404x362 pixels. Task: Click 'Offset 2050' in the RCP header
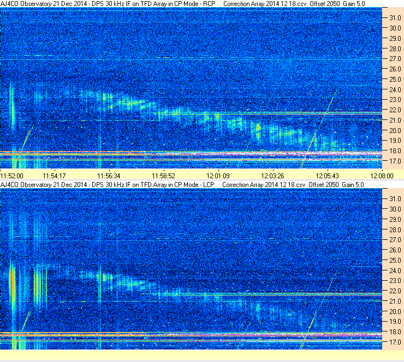coord(325,4)
